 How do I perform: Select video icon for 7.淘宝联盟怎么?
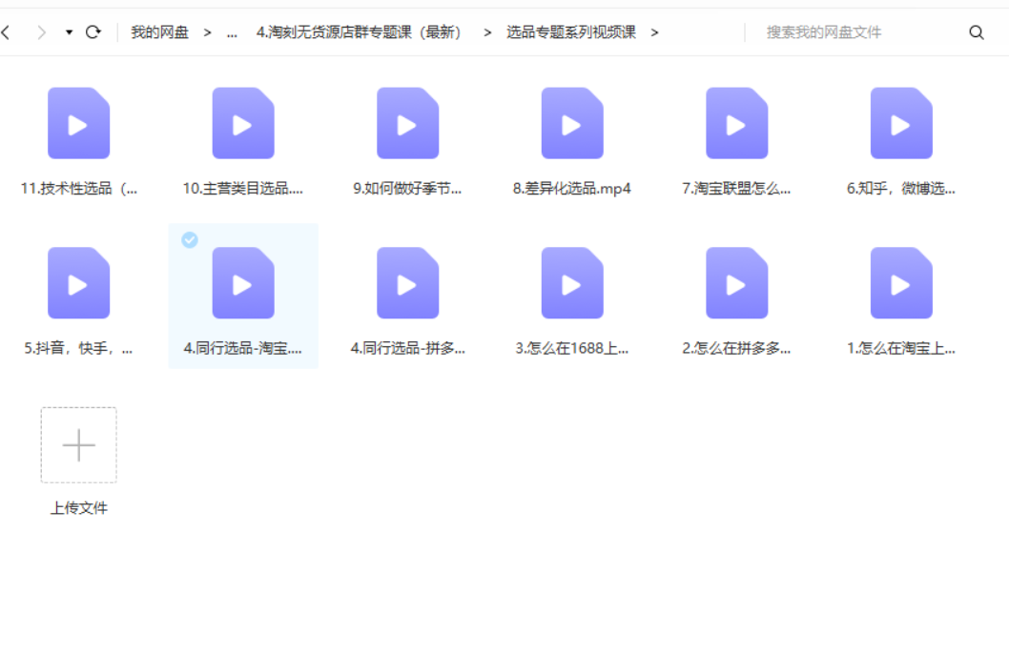pos(737,123)
